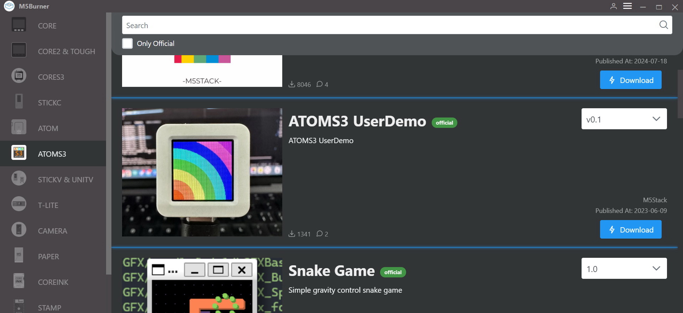Click the STAMP device icon
The height and width of the screenshot is (313, 683).
(x=19, y=306)
